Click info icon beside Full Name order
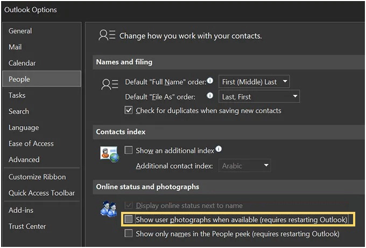The height and width of the screenshot is (248, 366). tap(210, 81)
